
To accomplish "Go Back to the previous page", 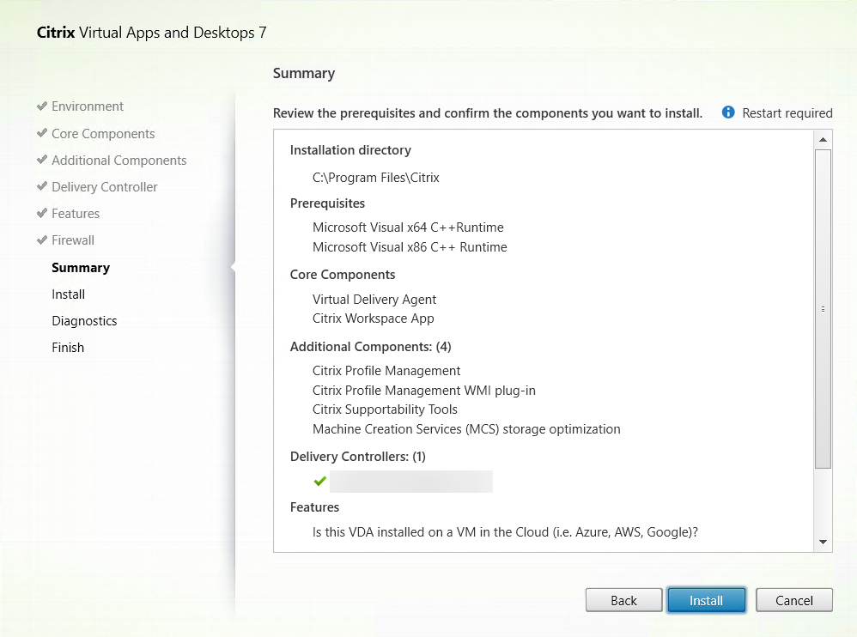I will coord(623,601).
